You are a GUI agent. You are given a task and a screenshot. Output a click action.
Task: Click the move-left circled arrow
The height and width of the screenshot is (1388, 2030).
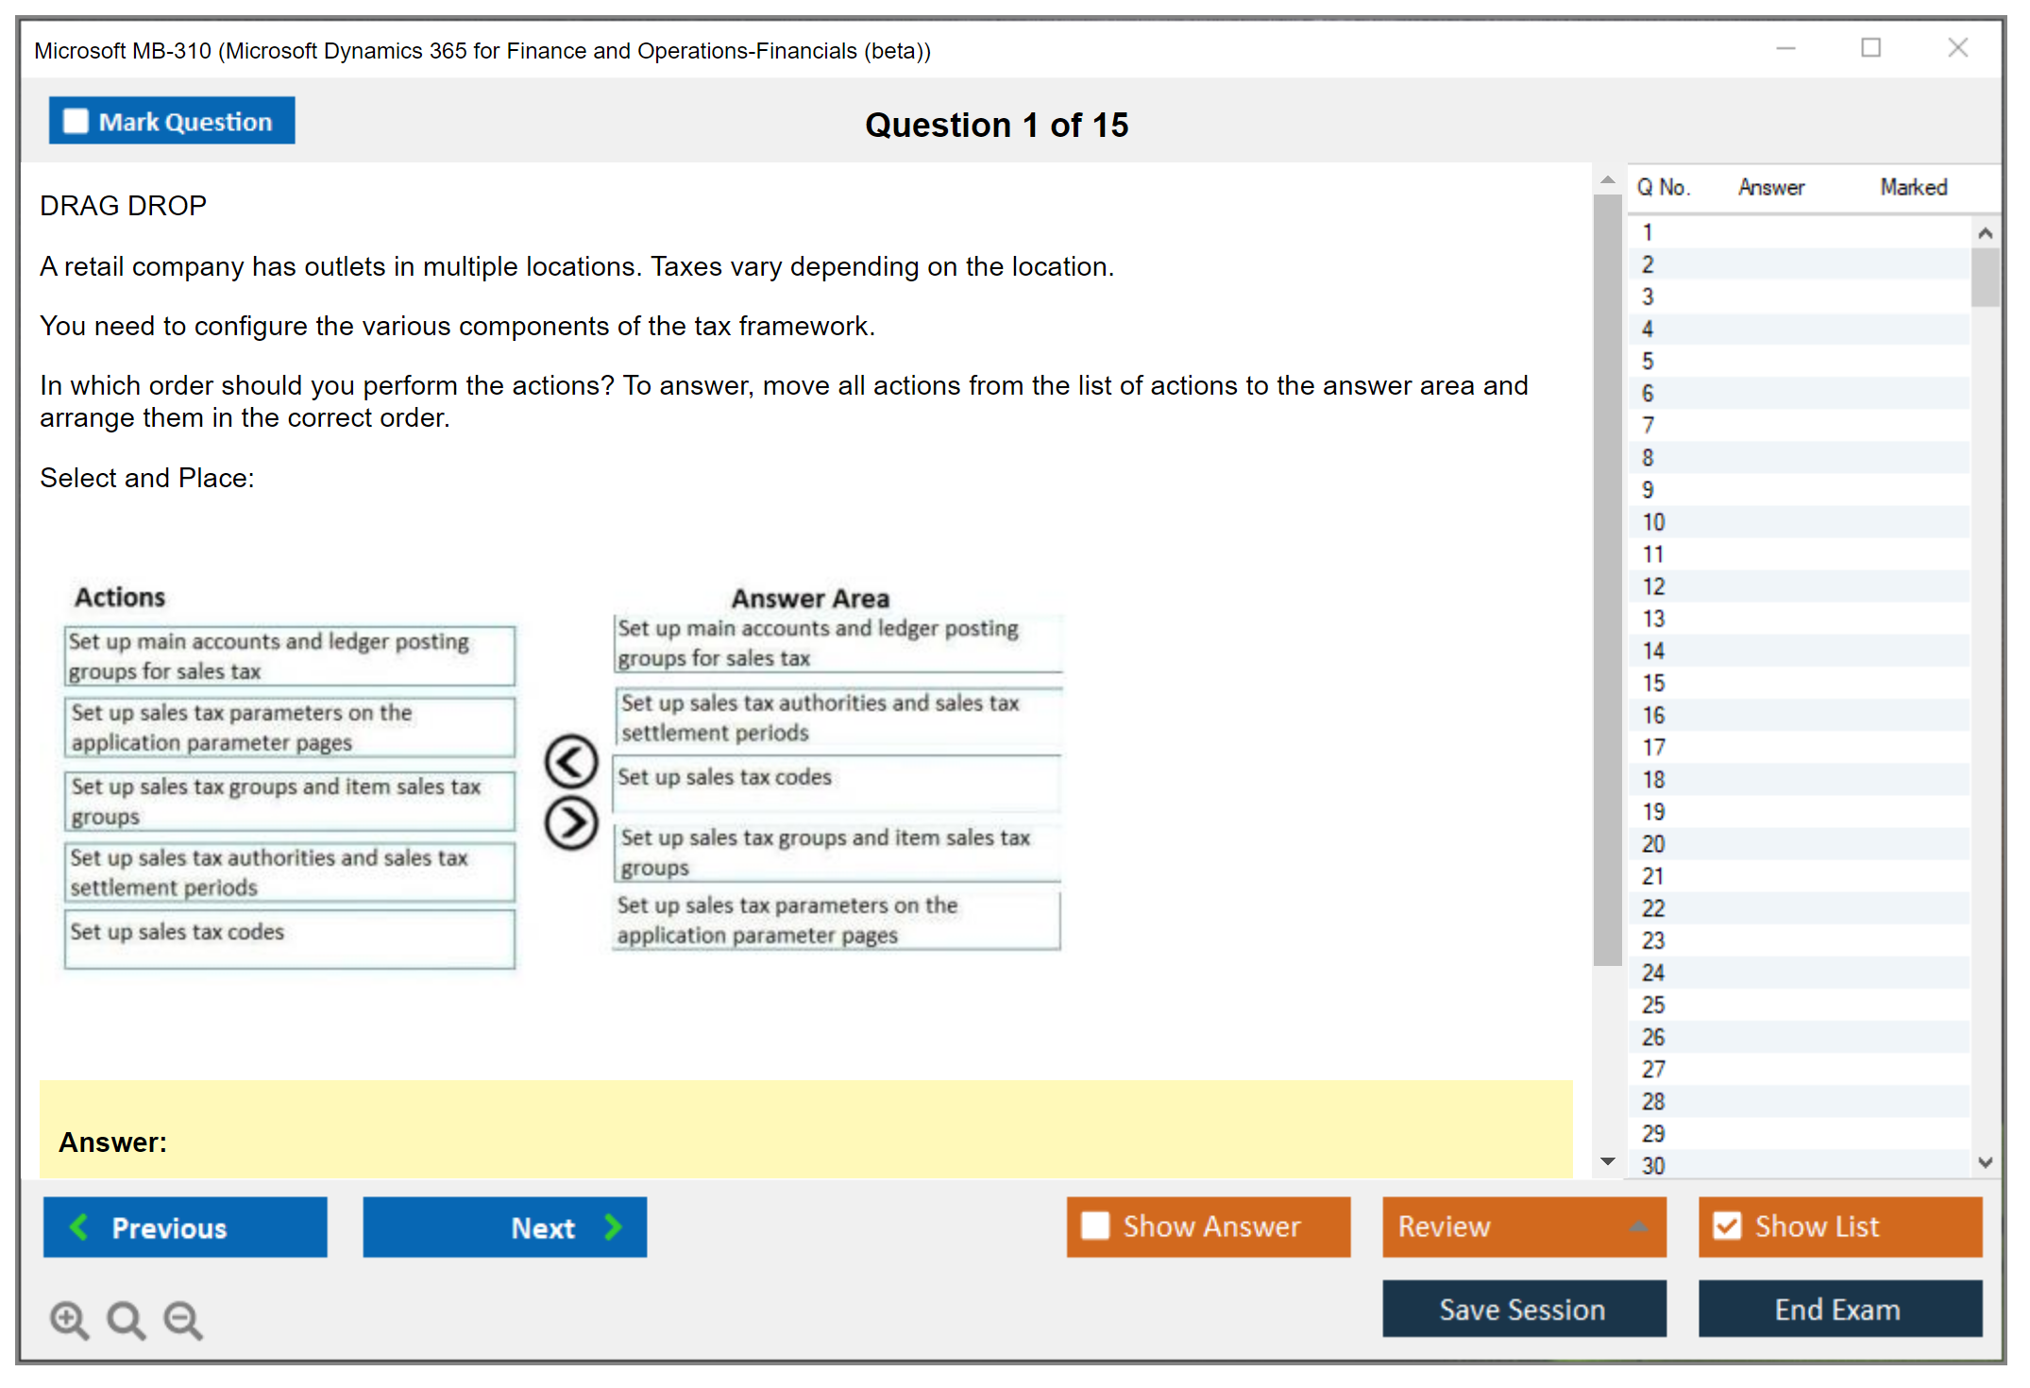pyautogui.click(x=571, y=761)
